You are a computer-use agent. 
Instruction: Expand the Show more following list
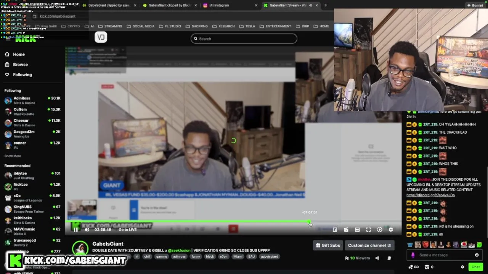pos(13,156)
